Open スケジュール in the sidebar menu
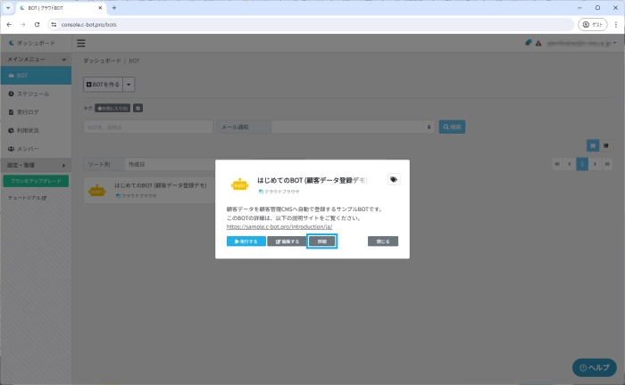This screenshot has height=385, width=625. (36, 94)
